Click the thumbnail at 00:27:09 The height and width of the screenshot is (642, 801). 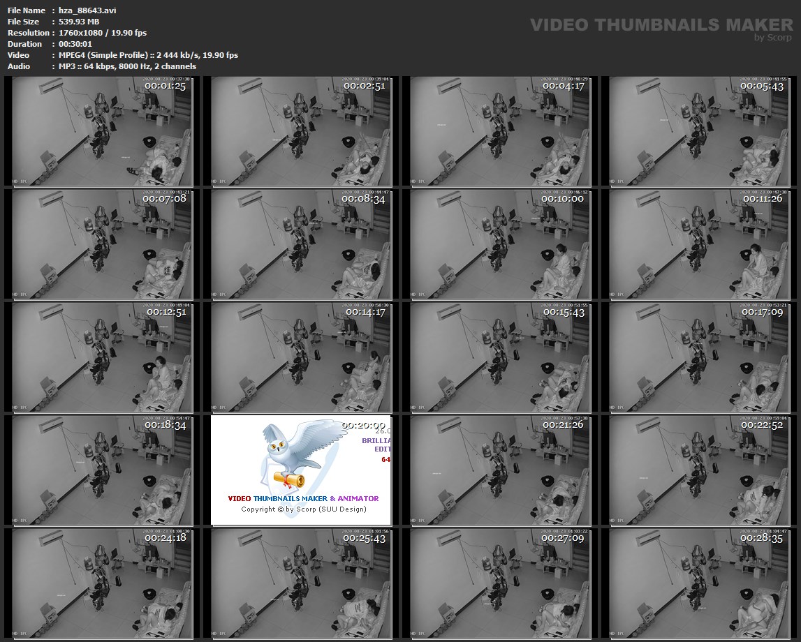click(500, 584)
